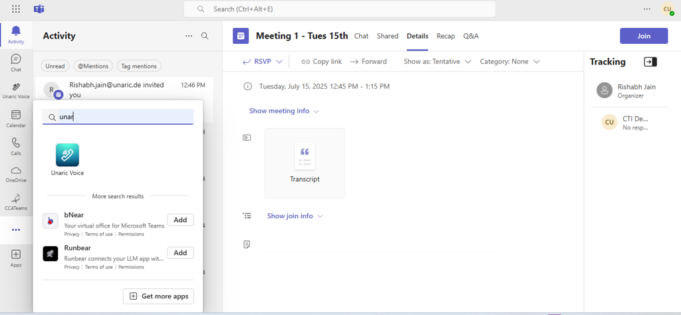The width and height of the screenshot is (681, 315).
Task: Open Unaric Voice in the left rail
Action: coord(16,90)
